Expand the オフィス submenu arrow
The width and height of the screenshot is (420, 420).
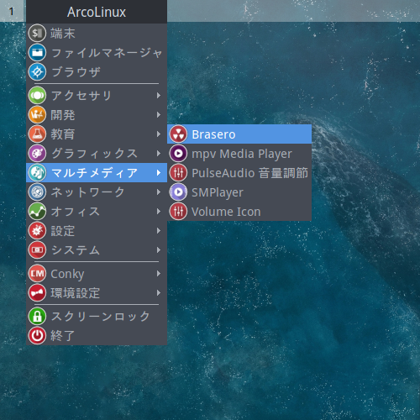pyautogui.click(x=159, y=212)
